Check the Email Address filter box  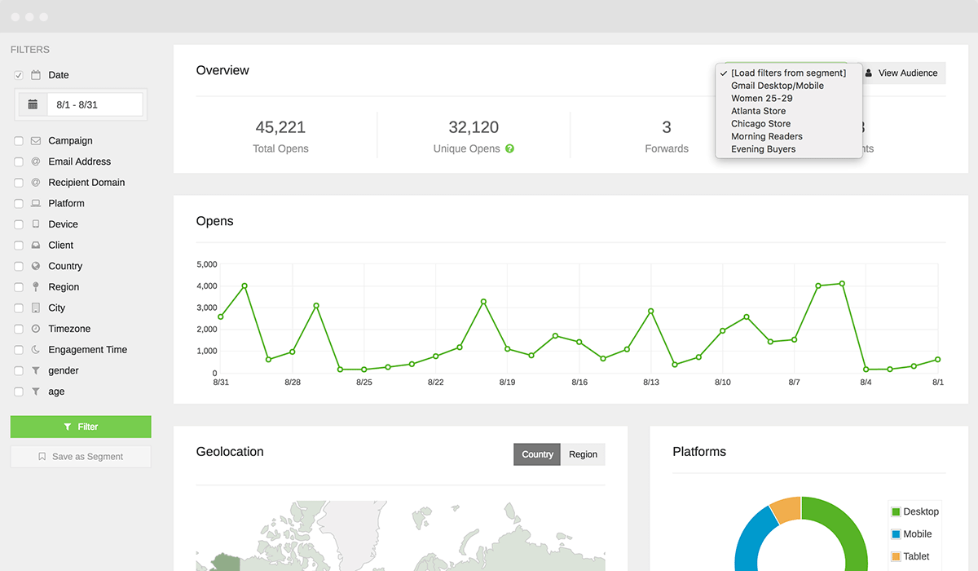pyautogui.click(x=18, y=162)
